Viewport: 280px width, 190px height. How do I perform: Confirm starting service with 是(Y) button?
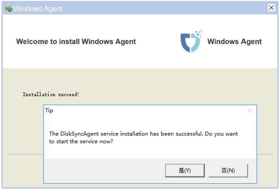pyautogui.click(x=185, y=171)
